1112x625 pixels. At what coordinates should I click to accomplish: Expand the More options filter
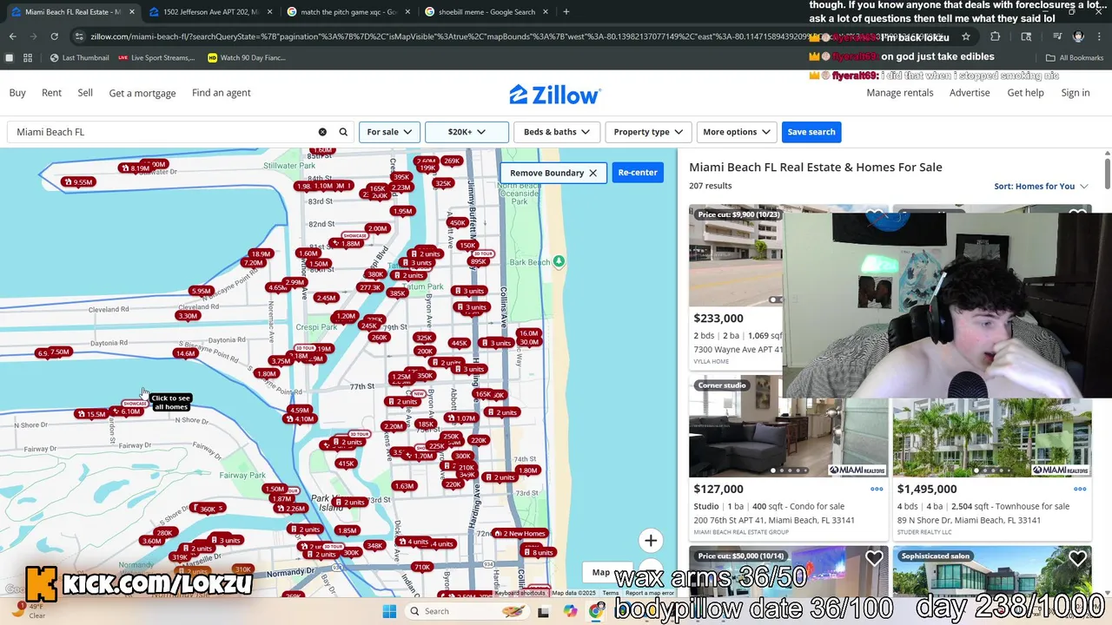pos(737,132)
